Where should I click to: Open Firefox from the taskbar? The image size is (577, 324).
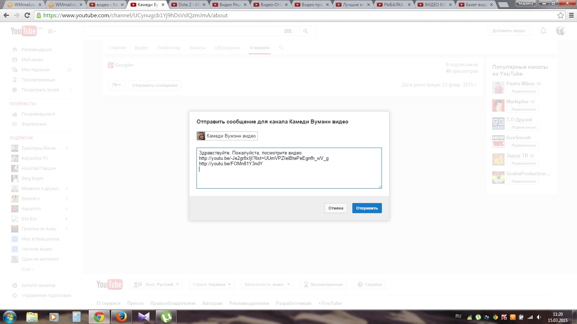point(122,317)
